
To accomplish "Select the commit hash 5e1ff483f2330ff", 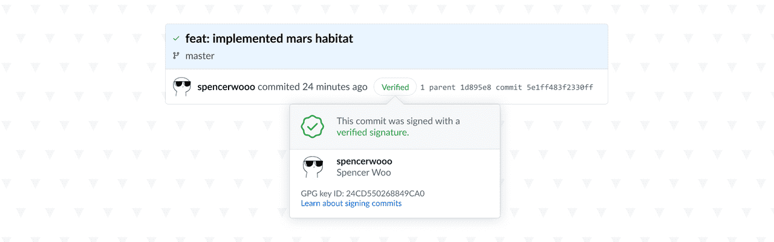I will coord(559,87).
